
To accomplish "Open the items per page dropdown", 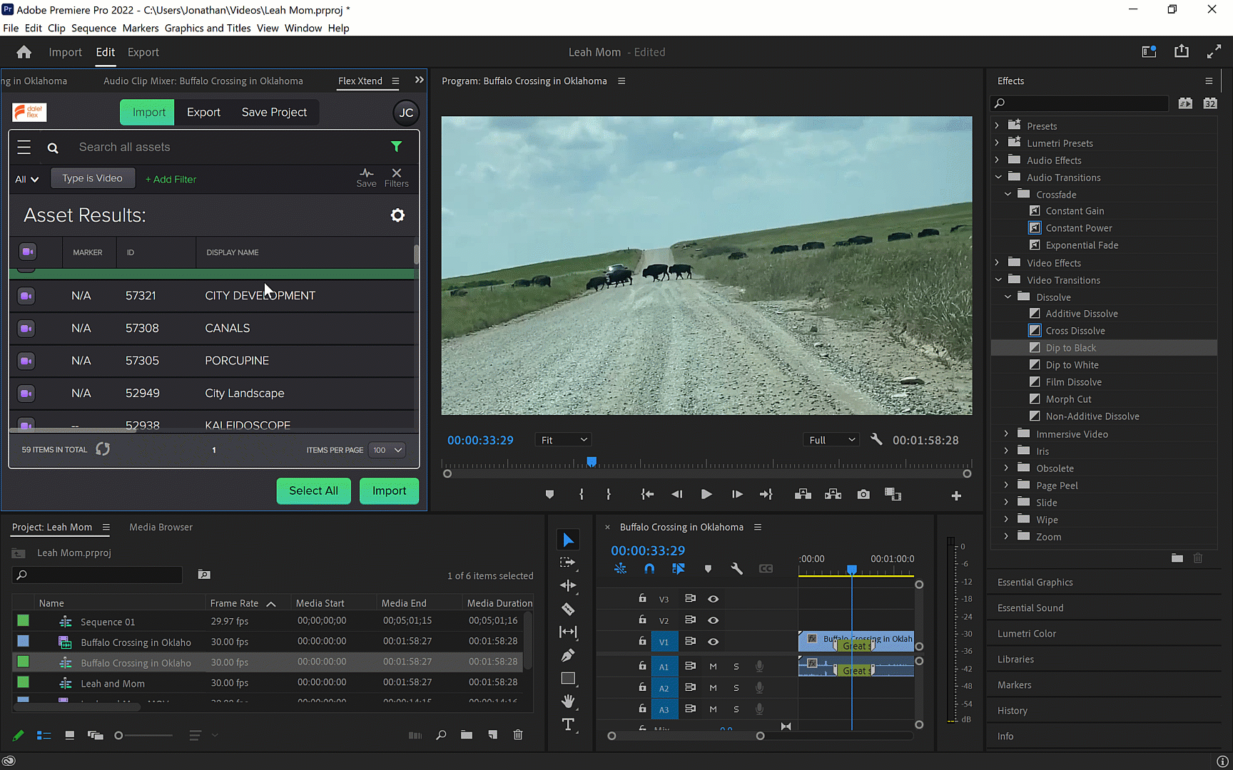I will coord(388,450).
